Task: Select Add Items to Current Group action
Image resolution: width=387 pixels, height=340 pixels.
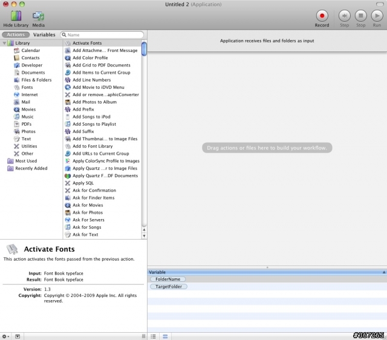Action: [x=102, y=73]
